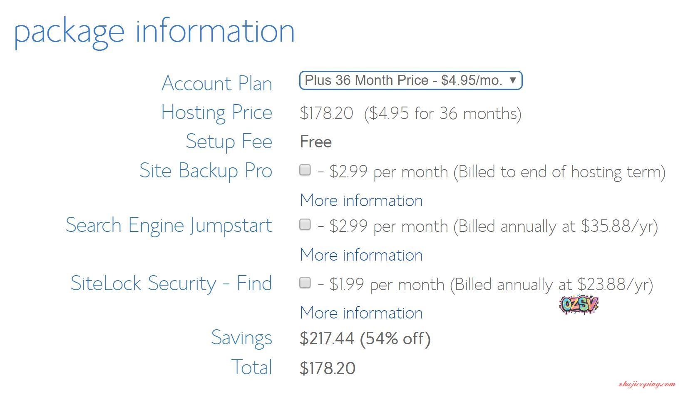Click the SiteLock Security - Find label

point(171,284)
